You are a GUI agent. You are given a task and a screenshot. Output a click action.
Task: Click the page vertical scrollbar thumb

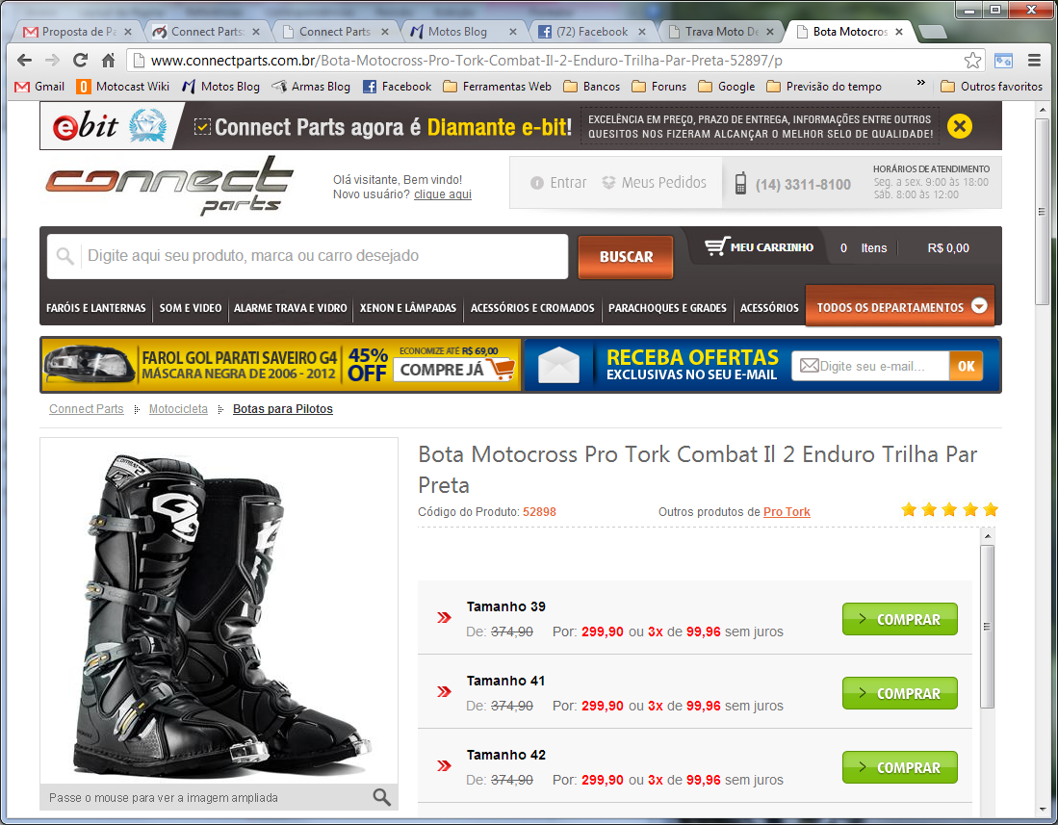pos(1042,211)
